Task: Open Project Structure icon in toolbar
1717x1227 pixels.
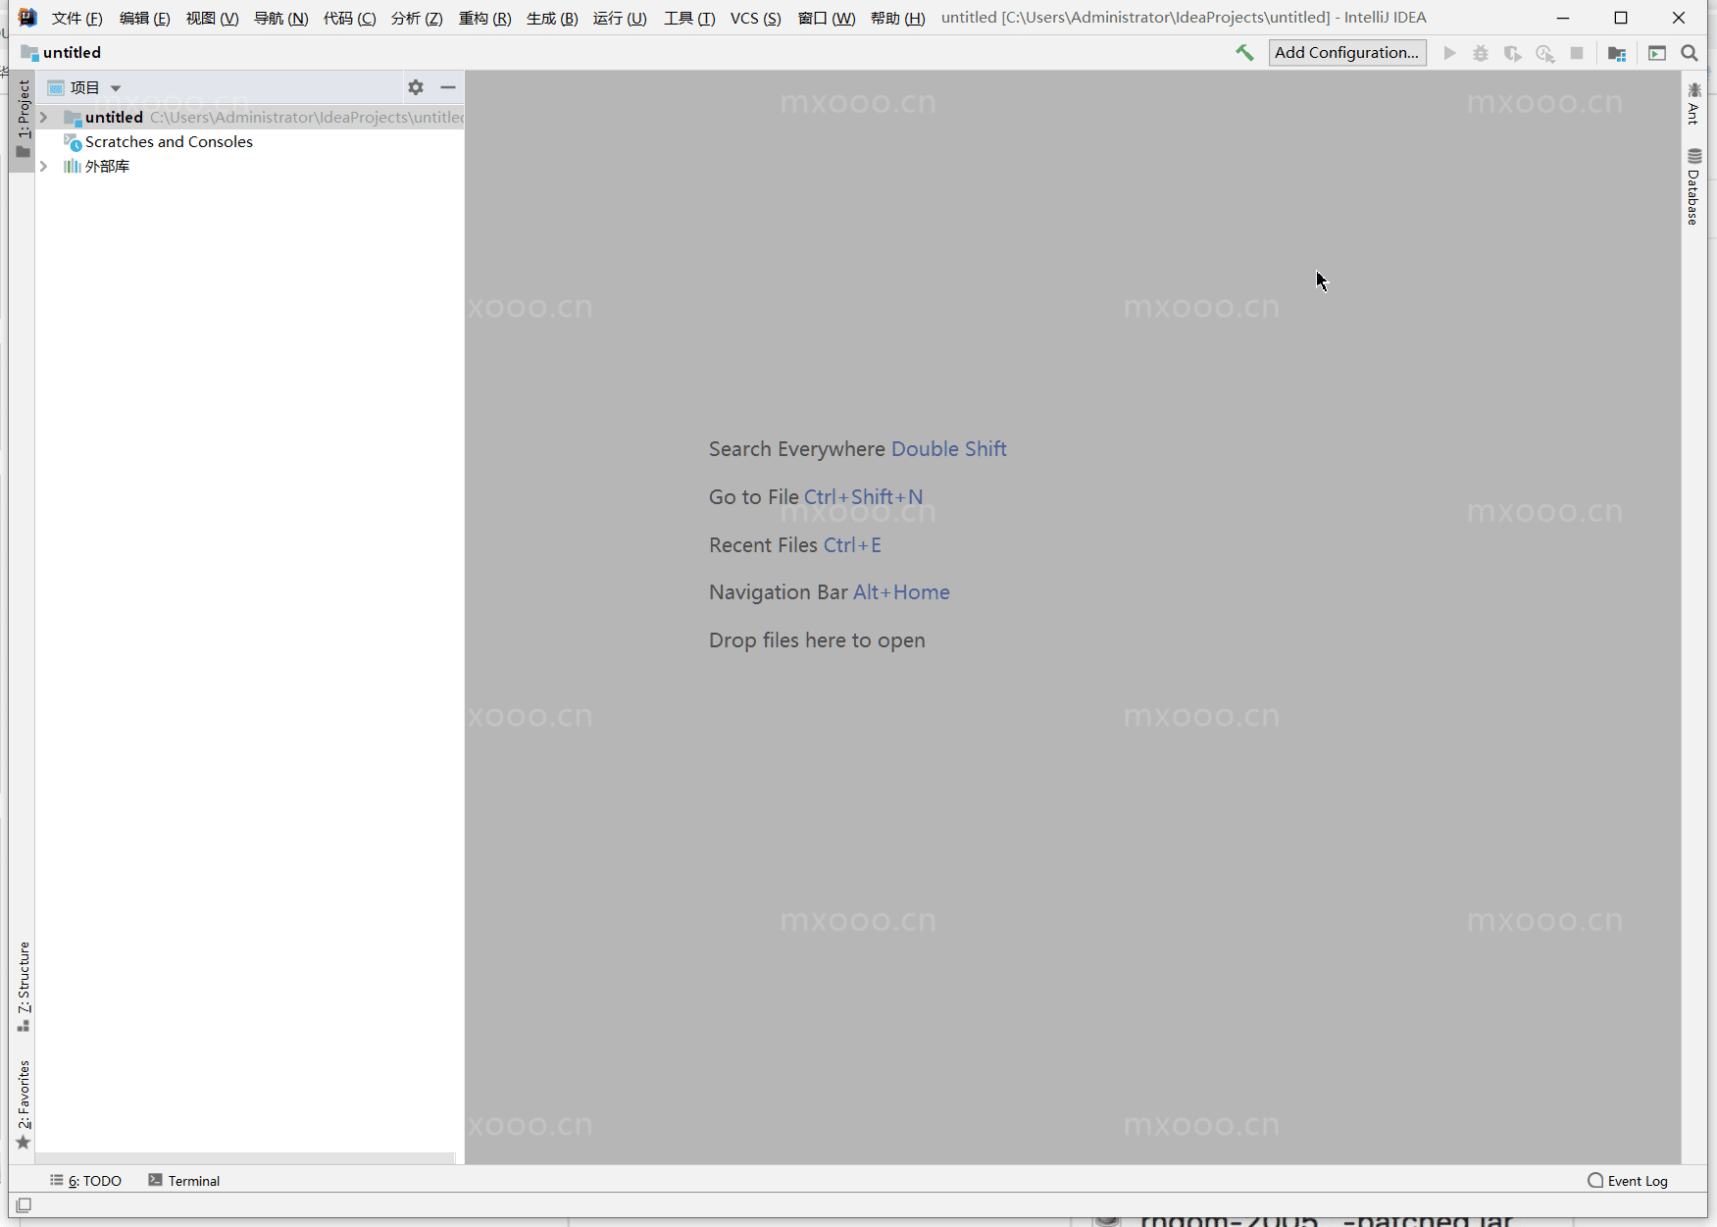Action: (1617, 53)
